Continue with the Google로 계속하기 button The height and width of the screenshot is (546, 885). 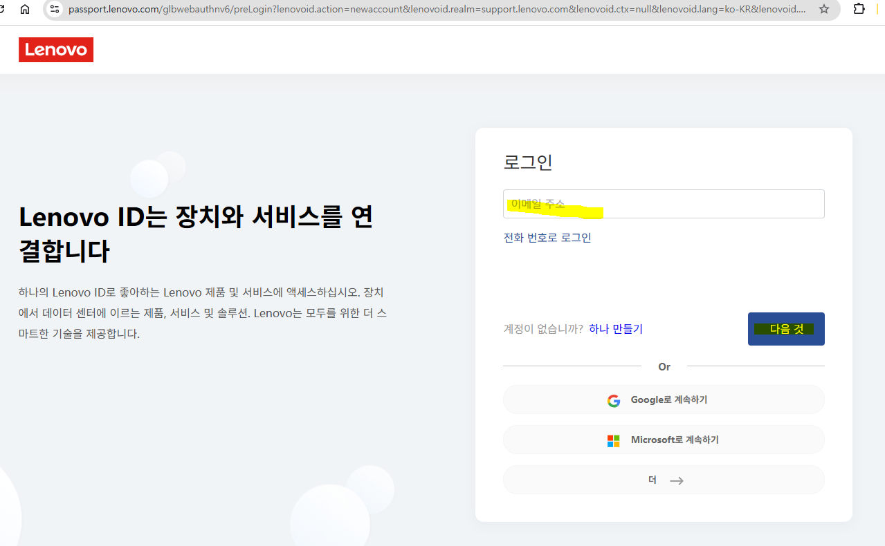point(664,399)
